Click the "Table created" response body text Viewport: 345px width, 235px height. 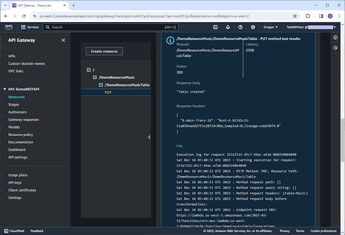click(x=191, y=92)
